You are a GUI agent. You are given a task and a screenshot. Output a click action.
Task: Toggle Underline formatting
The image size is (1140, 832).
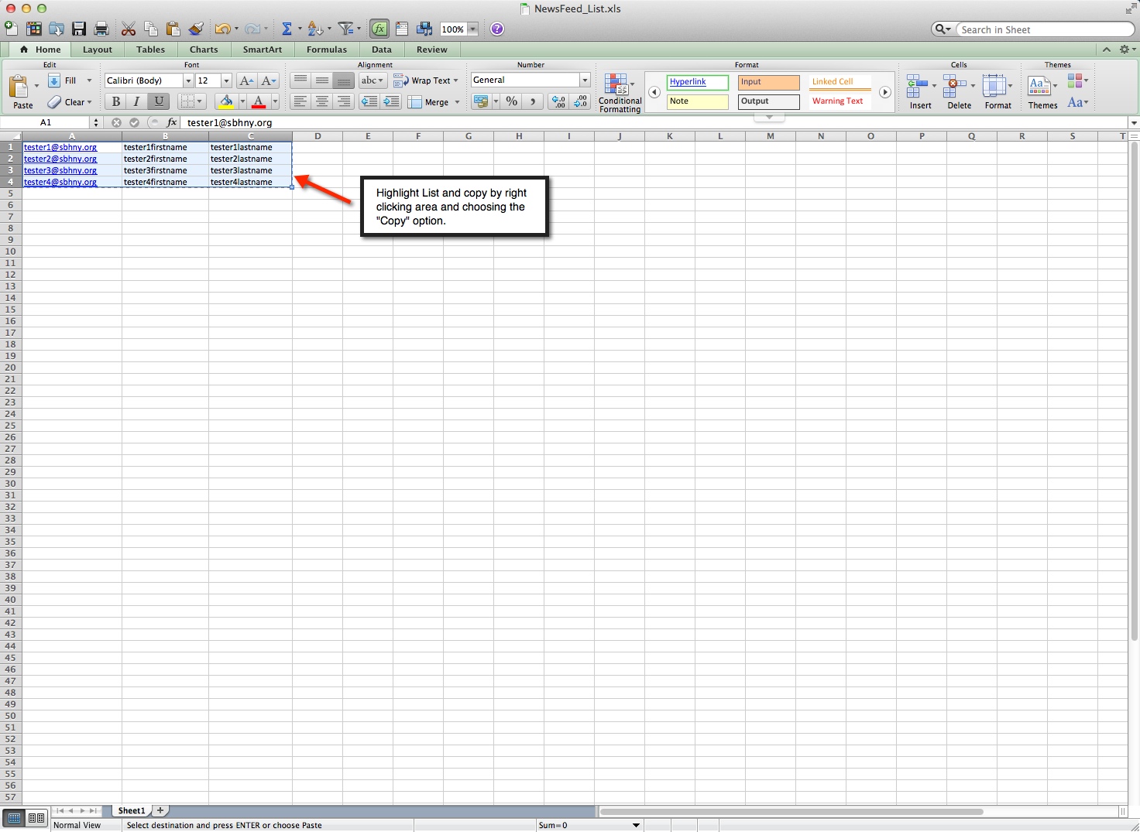(159, 101)
